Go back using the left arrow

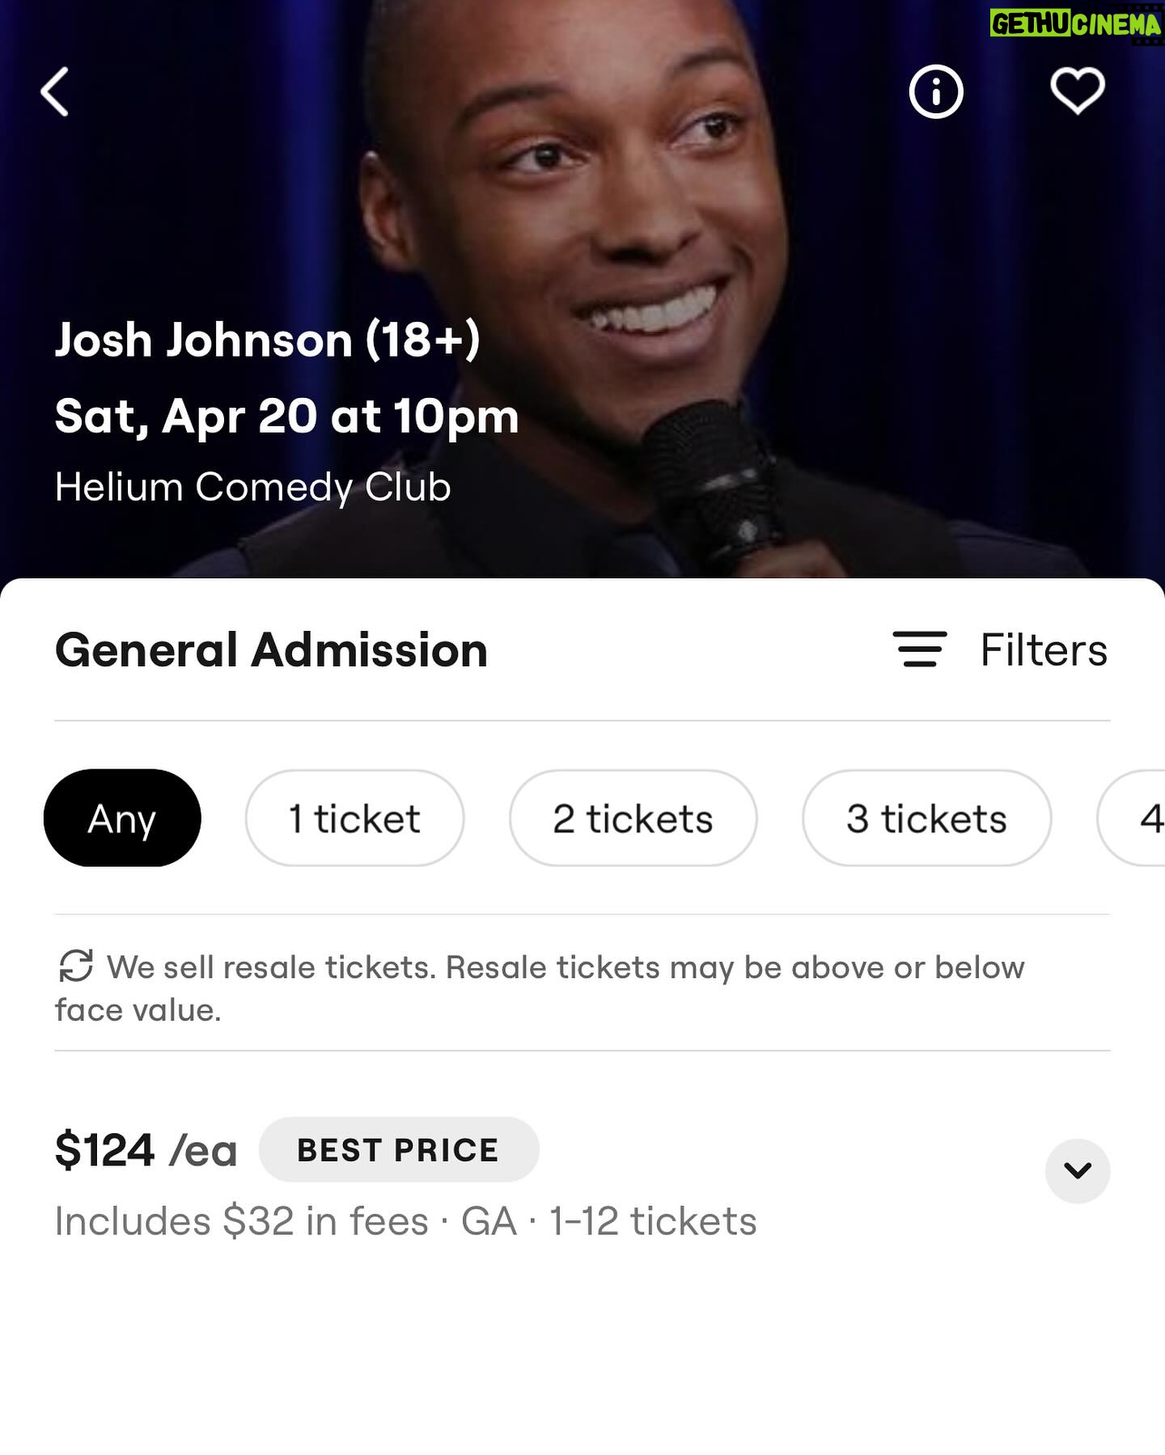[x=55, y=91]
